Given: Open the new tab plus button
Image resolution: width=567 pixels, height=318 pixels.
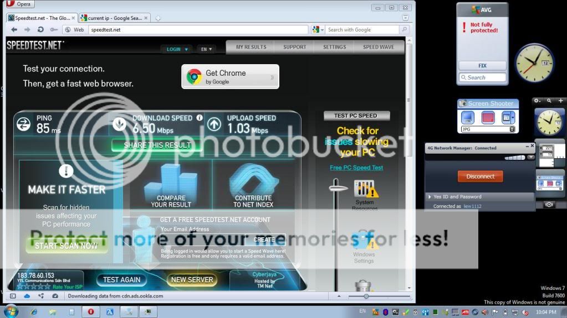Looking at the screenshot, I should click(158, 18).
